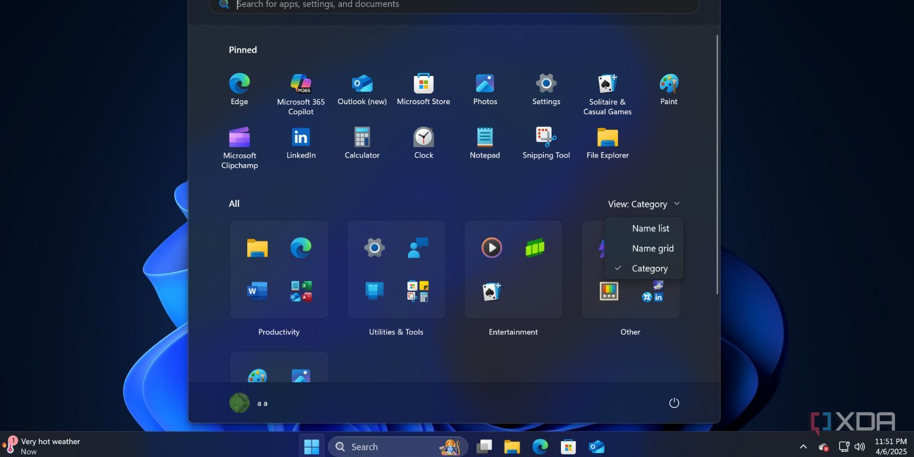914x457 pixels.
Task: Open the volume control in system tray
Action: (x=860, y=447)
